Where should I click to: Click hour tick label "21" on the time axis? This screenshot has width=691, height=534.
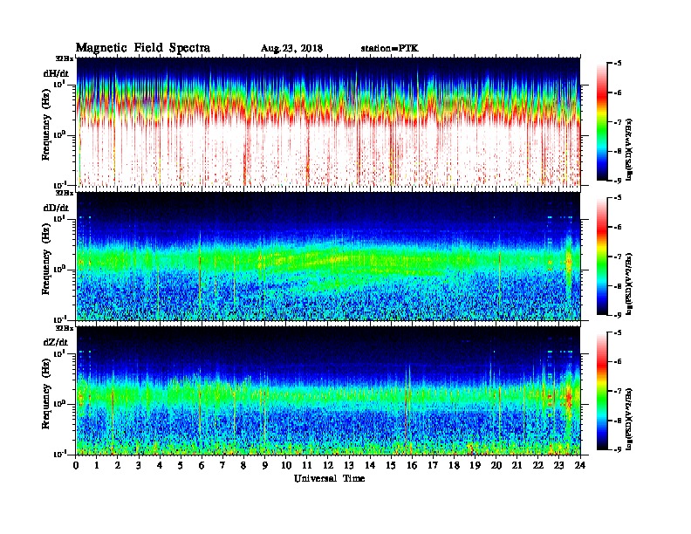[x=517, y=465]
